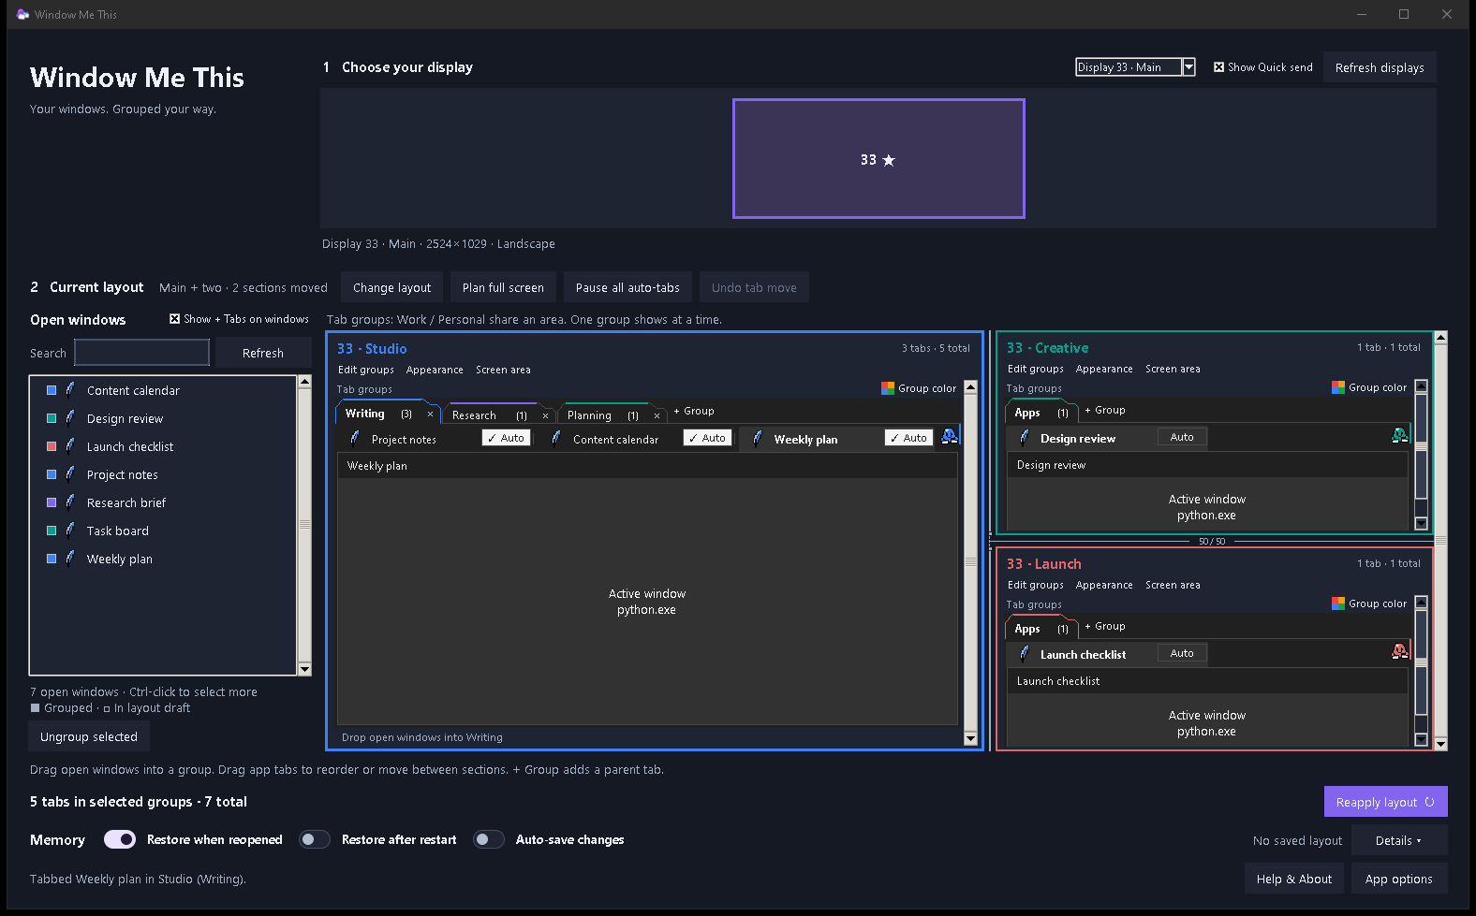
Task: Open Appearance in Creative section
Action: click(x=1104, y=369)
